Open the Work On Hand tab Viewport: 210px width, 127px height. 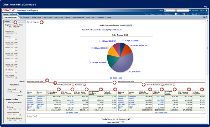(x=48, y=17)
